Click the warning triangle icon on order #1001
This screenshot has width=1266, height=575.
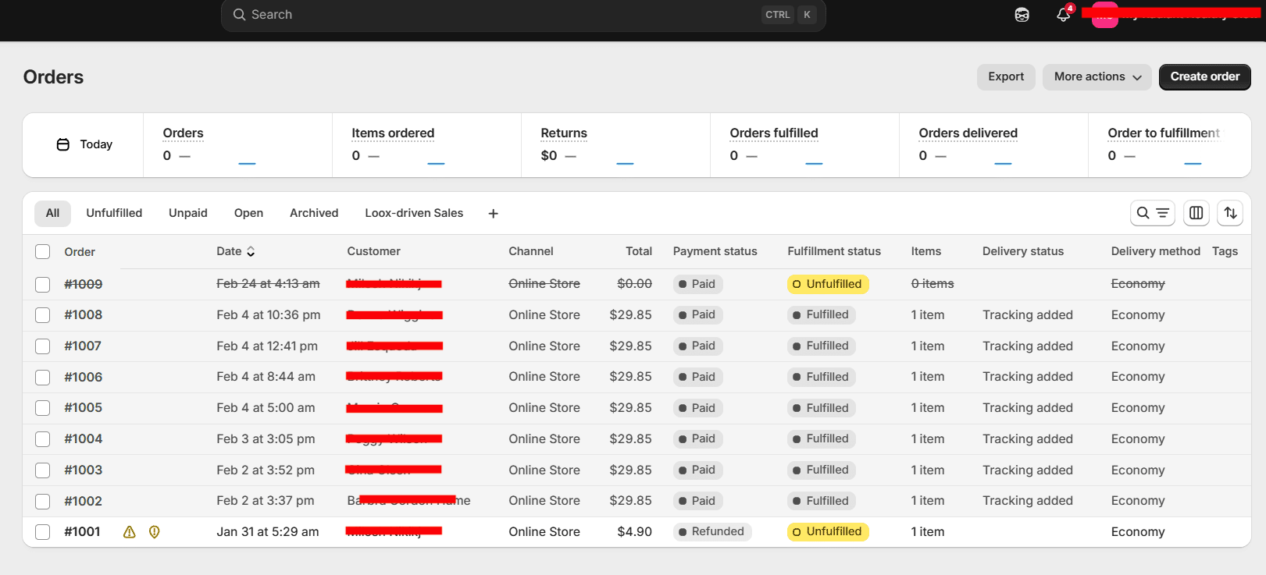click(130, 532)
